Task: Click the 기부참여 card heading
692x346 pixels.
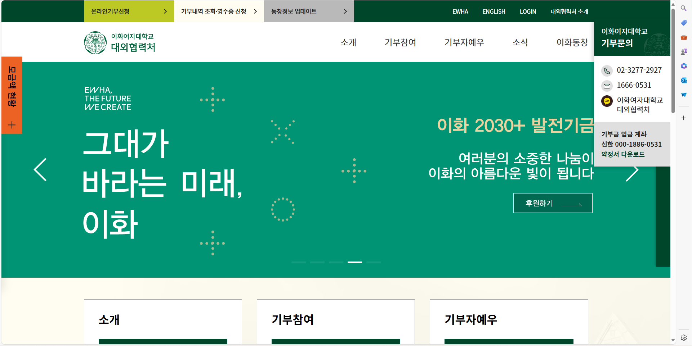Action: coord(293,319)
